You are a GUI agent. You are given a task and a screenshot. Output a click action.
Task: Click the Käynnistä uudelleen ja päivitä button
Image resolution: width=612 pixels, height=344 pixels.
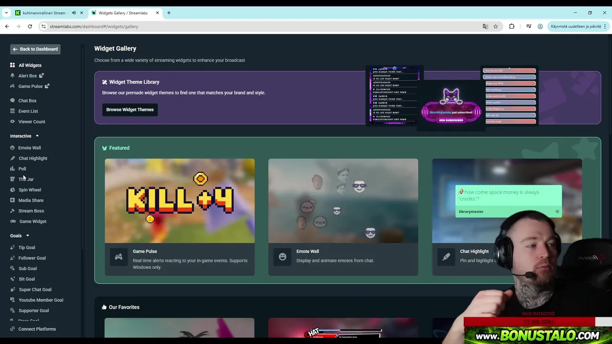point(579,26)
